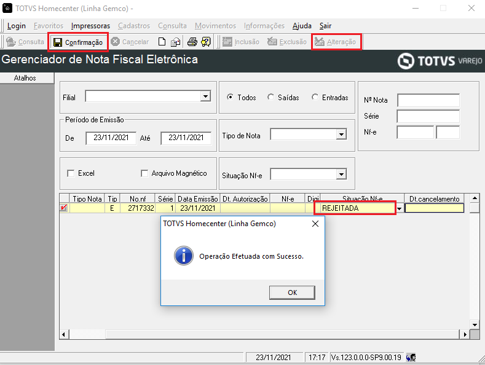Click the Nº Nota input field
Image resolution: width=485 pixels, height=365 pixels.
tap(428, 100)
